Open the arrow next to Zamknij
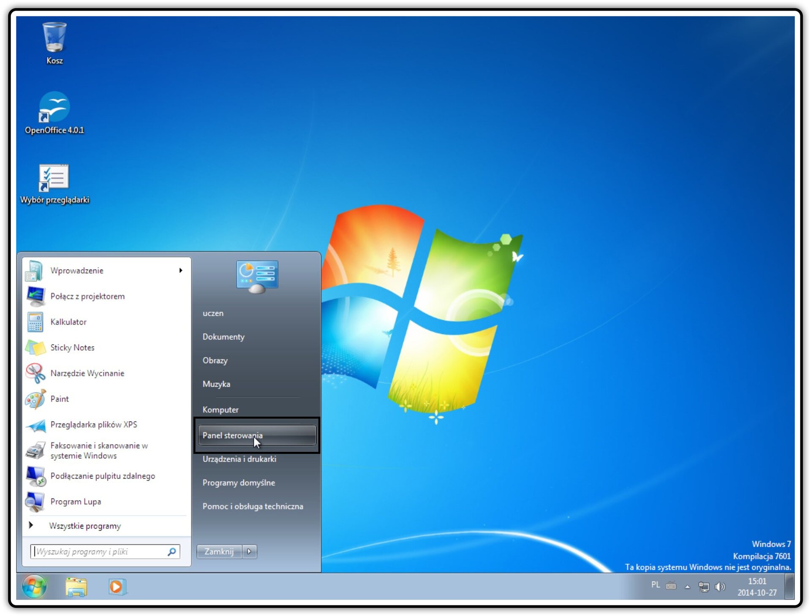Screen dimensions: 811x616 [249, 551]
